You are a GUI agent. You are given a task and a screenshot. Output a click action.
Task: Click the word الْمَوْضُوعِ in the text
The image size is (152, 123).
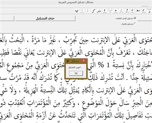pos(93,103)
